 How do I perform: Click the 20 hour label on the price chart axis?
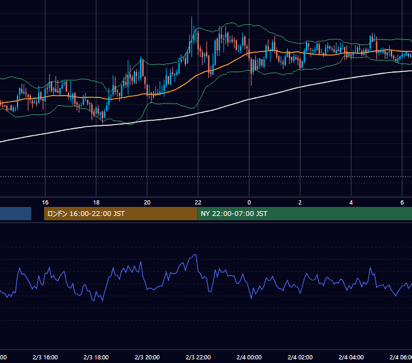click(x=147, y=203)
